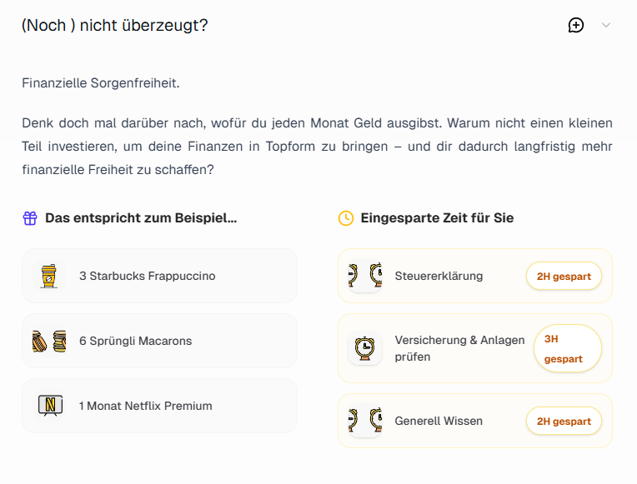The height and width of the screenshot is (484, 637).
Task: Click the yellow clock heading icon
Action: [x=346, y=218]
